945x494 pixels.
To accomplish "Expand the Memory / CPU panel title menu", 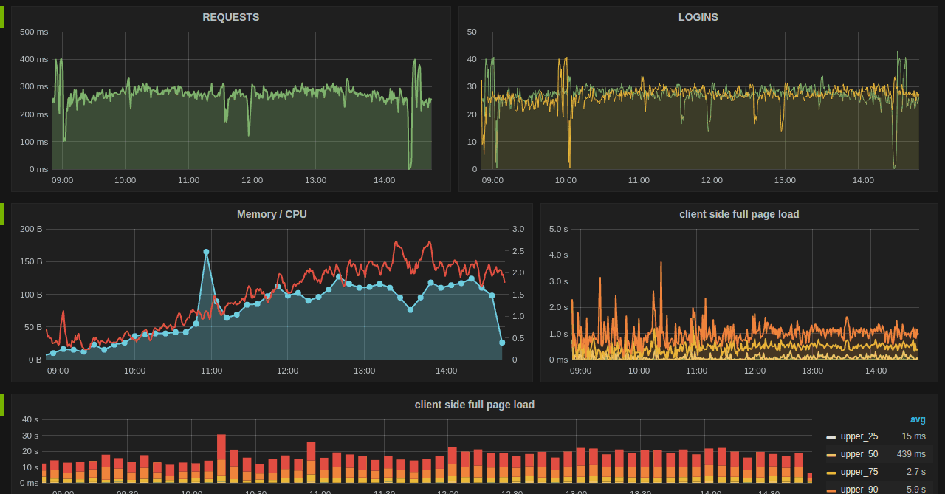I will click(272, 214).
